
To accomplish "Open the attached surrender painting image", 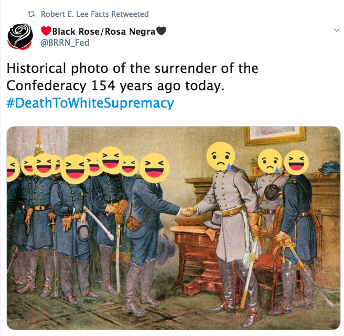I will [x=174, y=228].
